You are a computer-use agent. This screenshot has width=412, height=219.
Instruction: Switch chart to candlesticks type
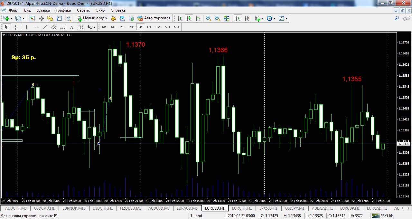click(189, 18)
